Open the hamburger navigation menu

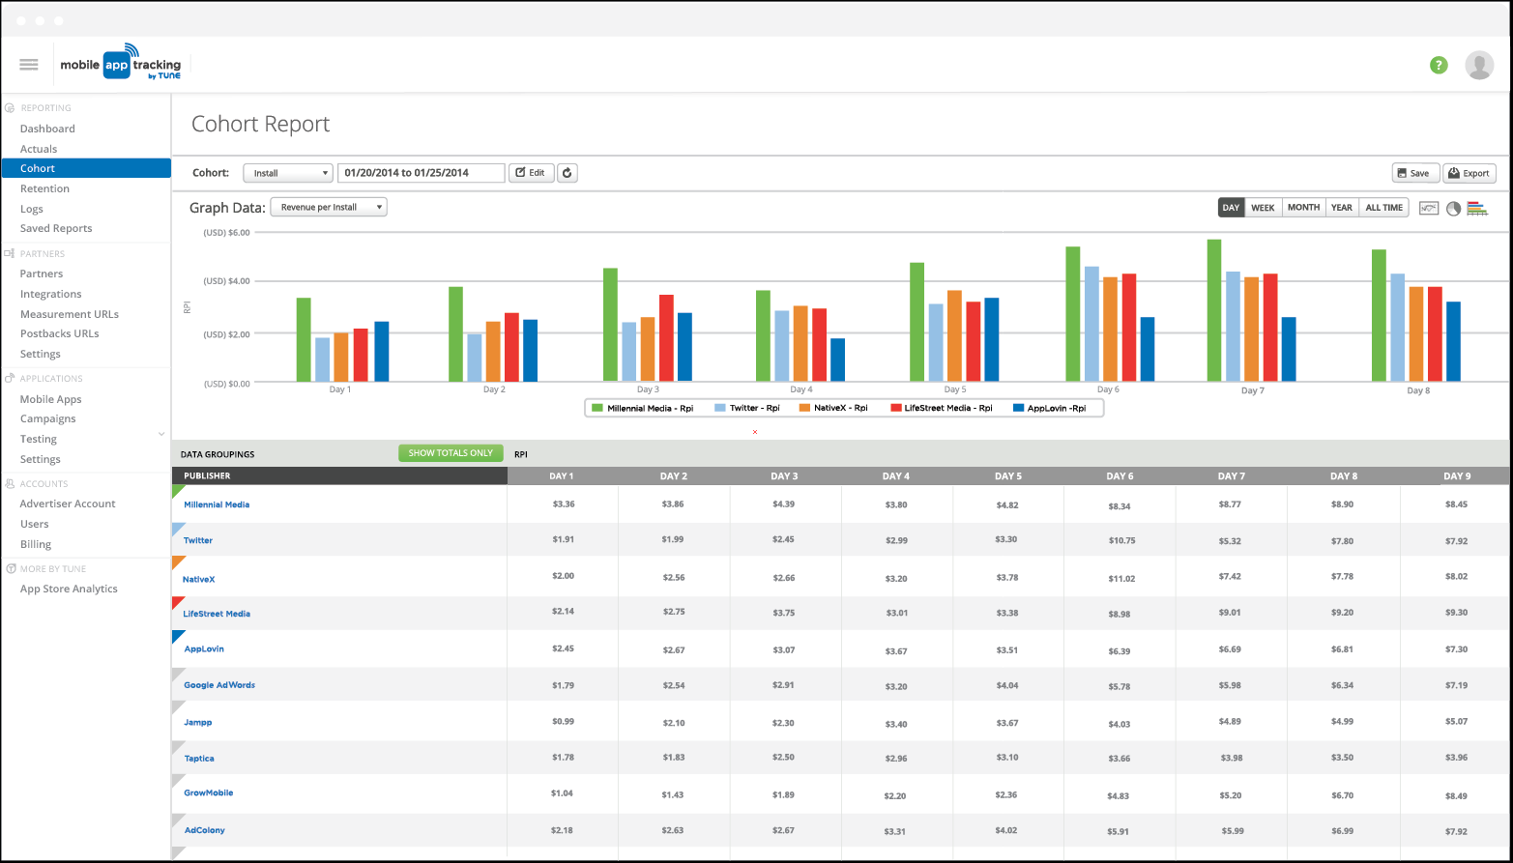click(29, 65)
